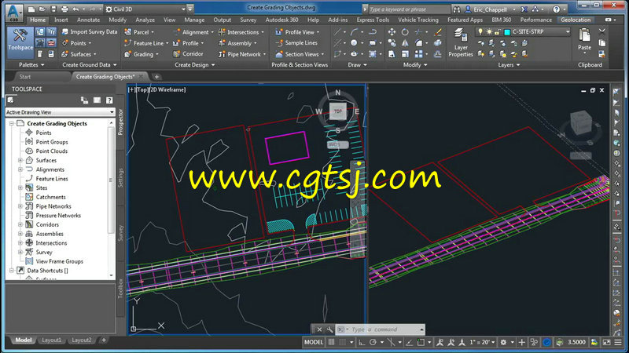Select the Mirror tool in Modify panel
The height and width of the screenshot is (353, 629).
[405, 43]
